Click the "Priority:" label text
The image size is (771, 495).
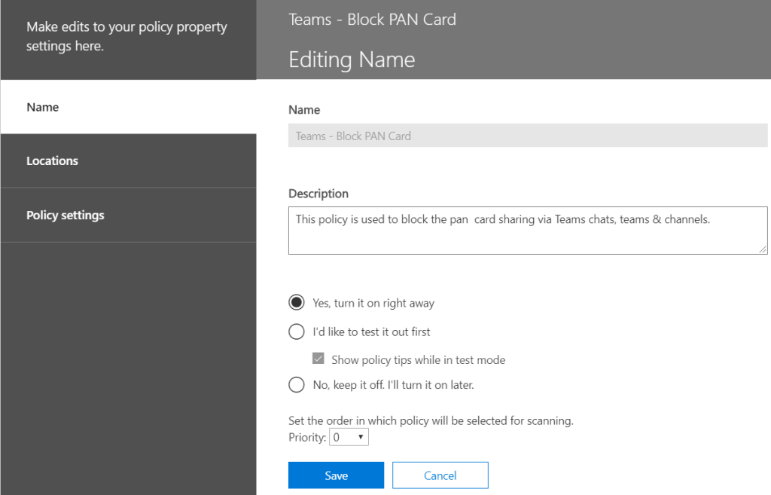click(x=307, y=437)
